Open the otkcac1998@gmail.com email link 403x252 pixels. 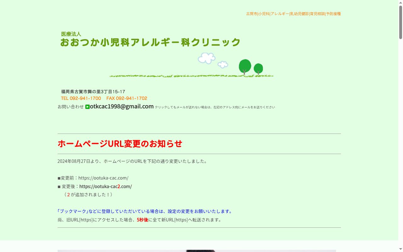[x=122, y=106]
